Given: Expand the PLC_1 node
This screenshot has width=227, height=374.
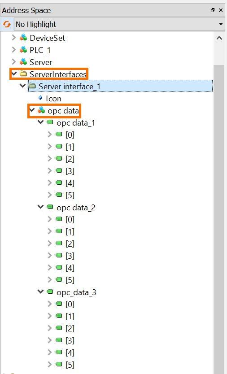Looking at the screenshot, I should (x=14, y=50).
